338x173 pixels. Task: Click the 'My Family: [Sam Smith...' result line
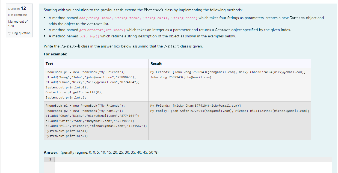pos(230,111)
